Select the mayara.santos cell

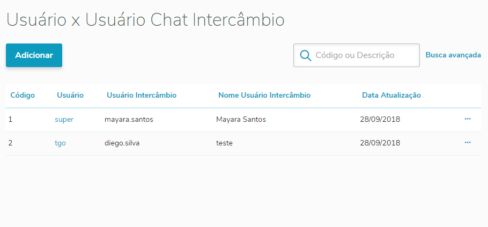pos(129,120)
